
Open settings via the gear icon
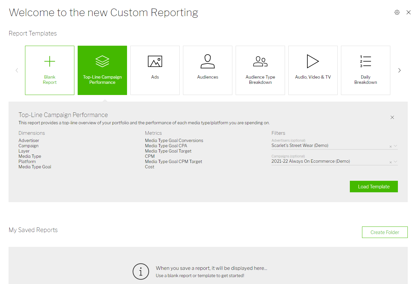click(397, 12)
